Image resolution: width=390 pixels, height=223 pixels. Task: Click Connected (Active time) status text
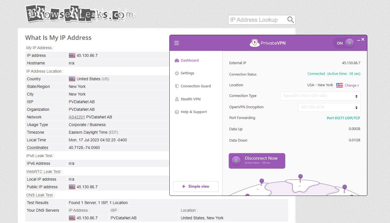tap(334, 74)
